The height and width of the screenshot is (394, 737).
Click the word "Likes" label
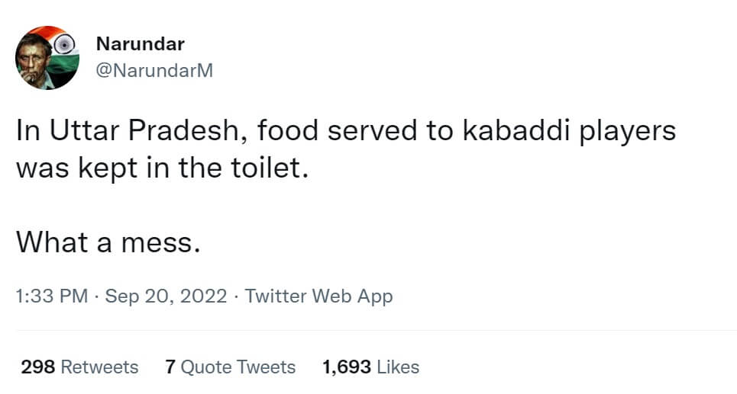(398, 367)
